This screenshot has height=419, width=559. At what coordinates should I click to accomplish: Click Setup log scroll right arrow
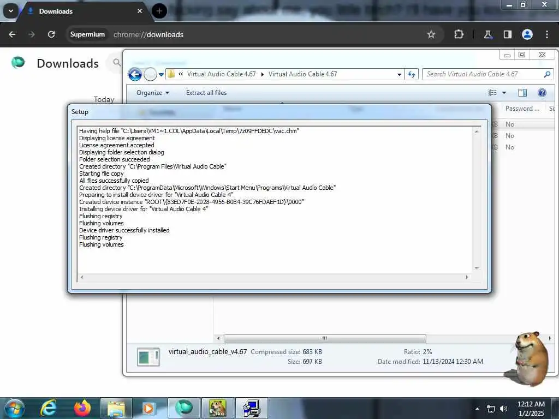pos(467,277)
